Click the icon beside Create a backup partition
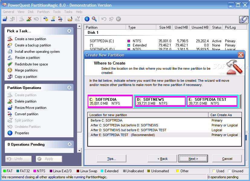The width and height of the screenshot is (250, 181). coord(10,45)
